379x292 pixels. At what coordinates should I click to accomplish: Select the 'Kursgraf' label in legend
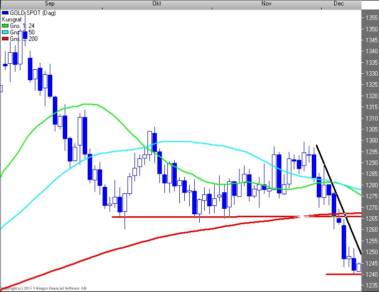click(x=12, y=19)
